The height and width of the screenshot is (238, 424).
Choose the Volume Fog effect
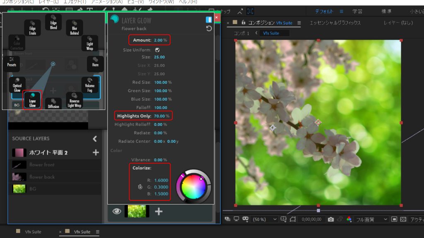pos(90,85)
